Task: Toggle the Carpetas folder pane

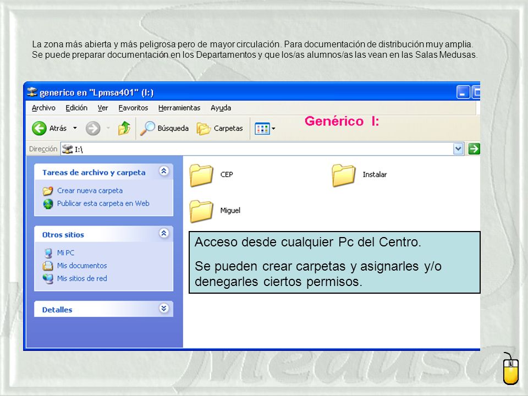Action: coord(219,128)
